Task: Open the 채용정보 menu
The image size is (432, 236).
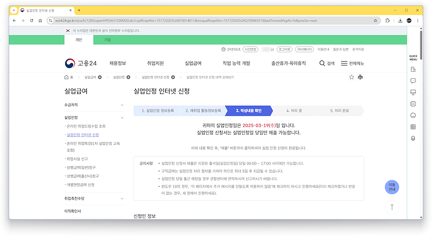Action: pos(118,63)
